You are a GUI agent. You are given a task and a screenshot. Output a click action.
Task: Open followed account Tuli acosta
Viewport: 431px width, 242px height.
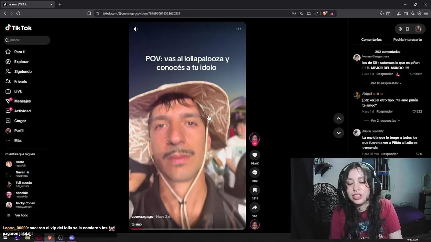(19, 184)
